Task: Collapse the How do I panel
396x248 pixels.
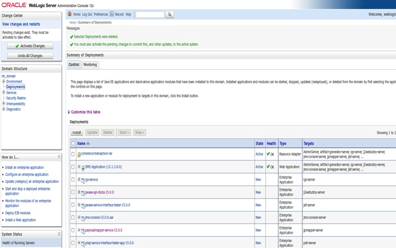Action: point(59,157)
